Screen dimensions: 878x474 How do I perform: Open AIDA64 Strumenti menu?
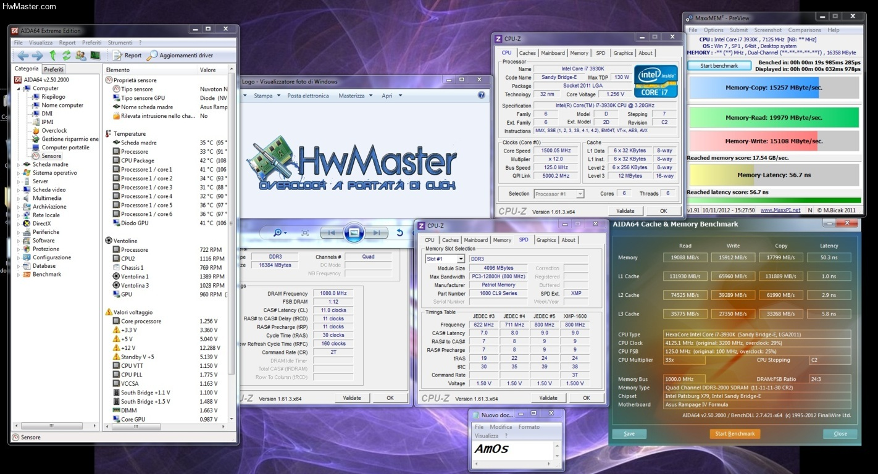pos(120,43)
